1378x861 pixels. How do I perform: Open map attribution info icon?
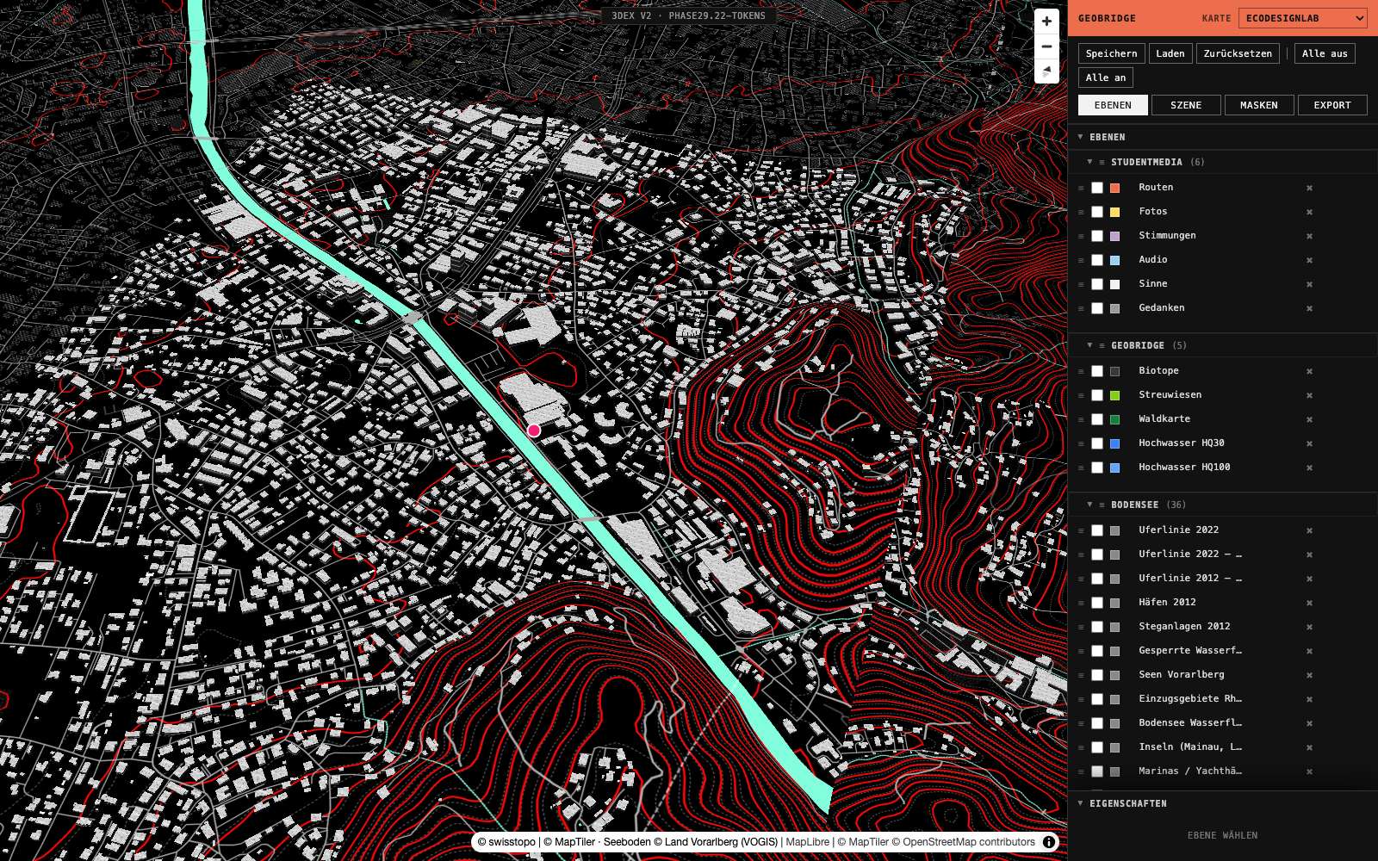coord(1049,842)
